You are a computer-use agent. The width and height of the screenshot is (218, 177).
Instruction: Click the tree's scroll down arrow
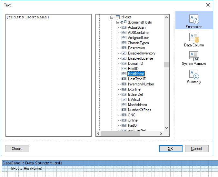click(x=166, y=128)
